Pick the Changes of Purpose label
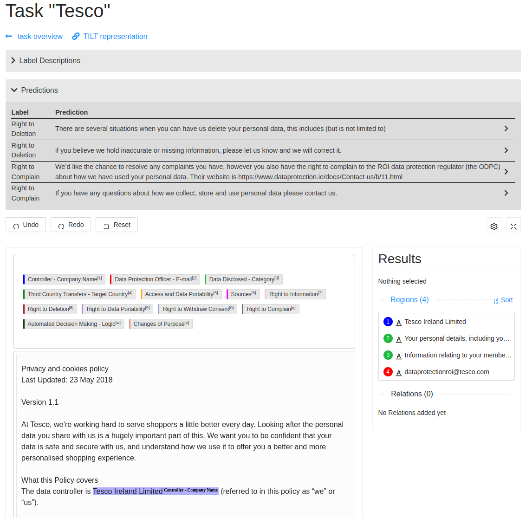Screen dimensions: 526x518 point(161,324)
